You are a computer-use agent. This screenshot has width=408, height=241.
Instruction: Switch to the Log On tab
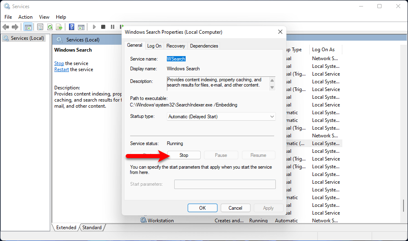154,46
